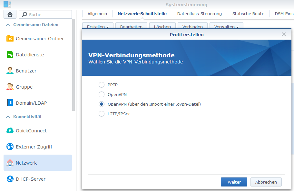294x191 pixels.
Task: Choose the L2TP/IPSec radio button
Action: [102, 114]
